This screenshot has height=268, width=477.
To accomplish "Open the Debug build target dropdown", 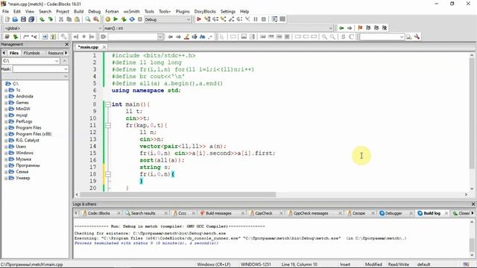I will [189, 19].
